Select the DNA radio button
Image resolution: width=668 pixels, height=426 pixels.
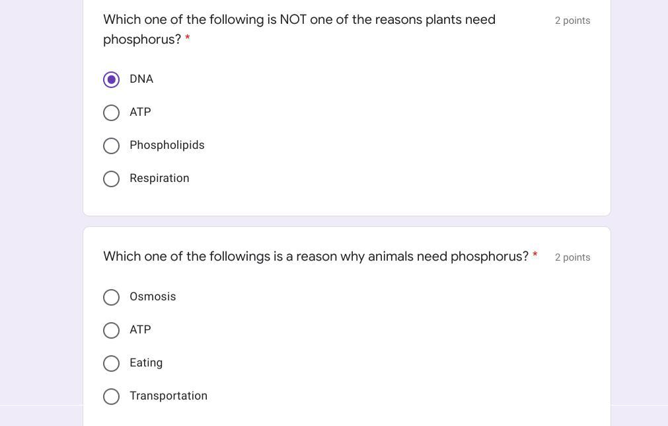[111, 79]
